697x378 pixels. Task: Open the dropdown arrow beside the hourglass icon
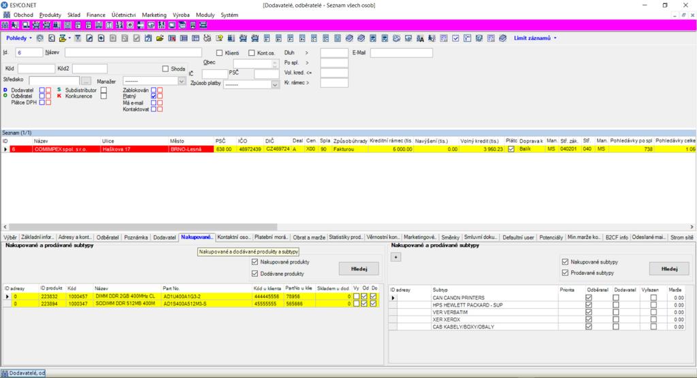point(69,38)
